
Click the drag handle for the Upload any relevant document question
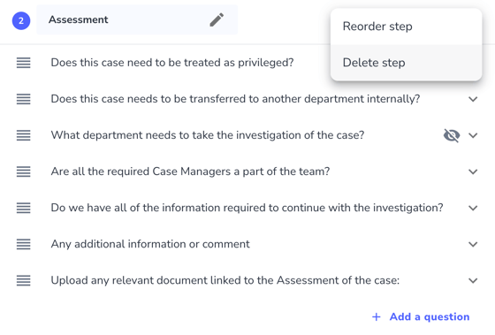[x=24, y=281]
